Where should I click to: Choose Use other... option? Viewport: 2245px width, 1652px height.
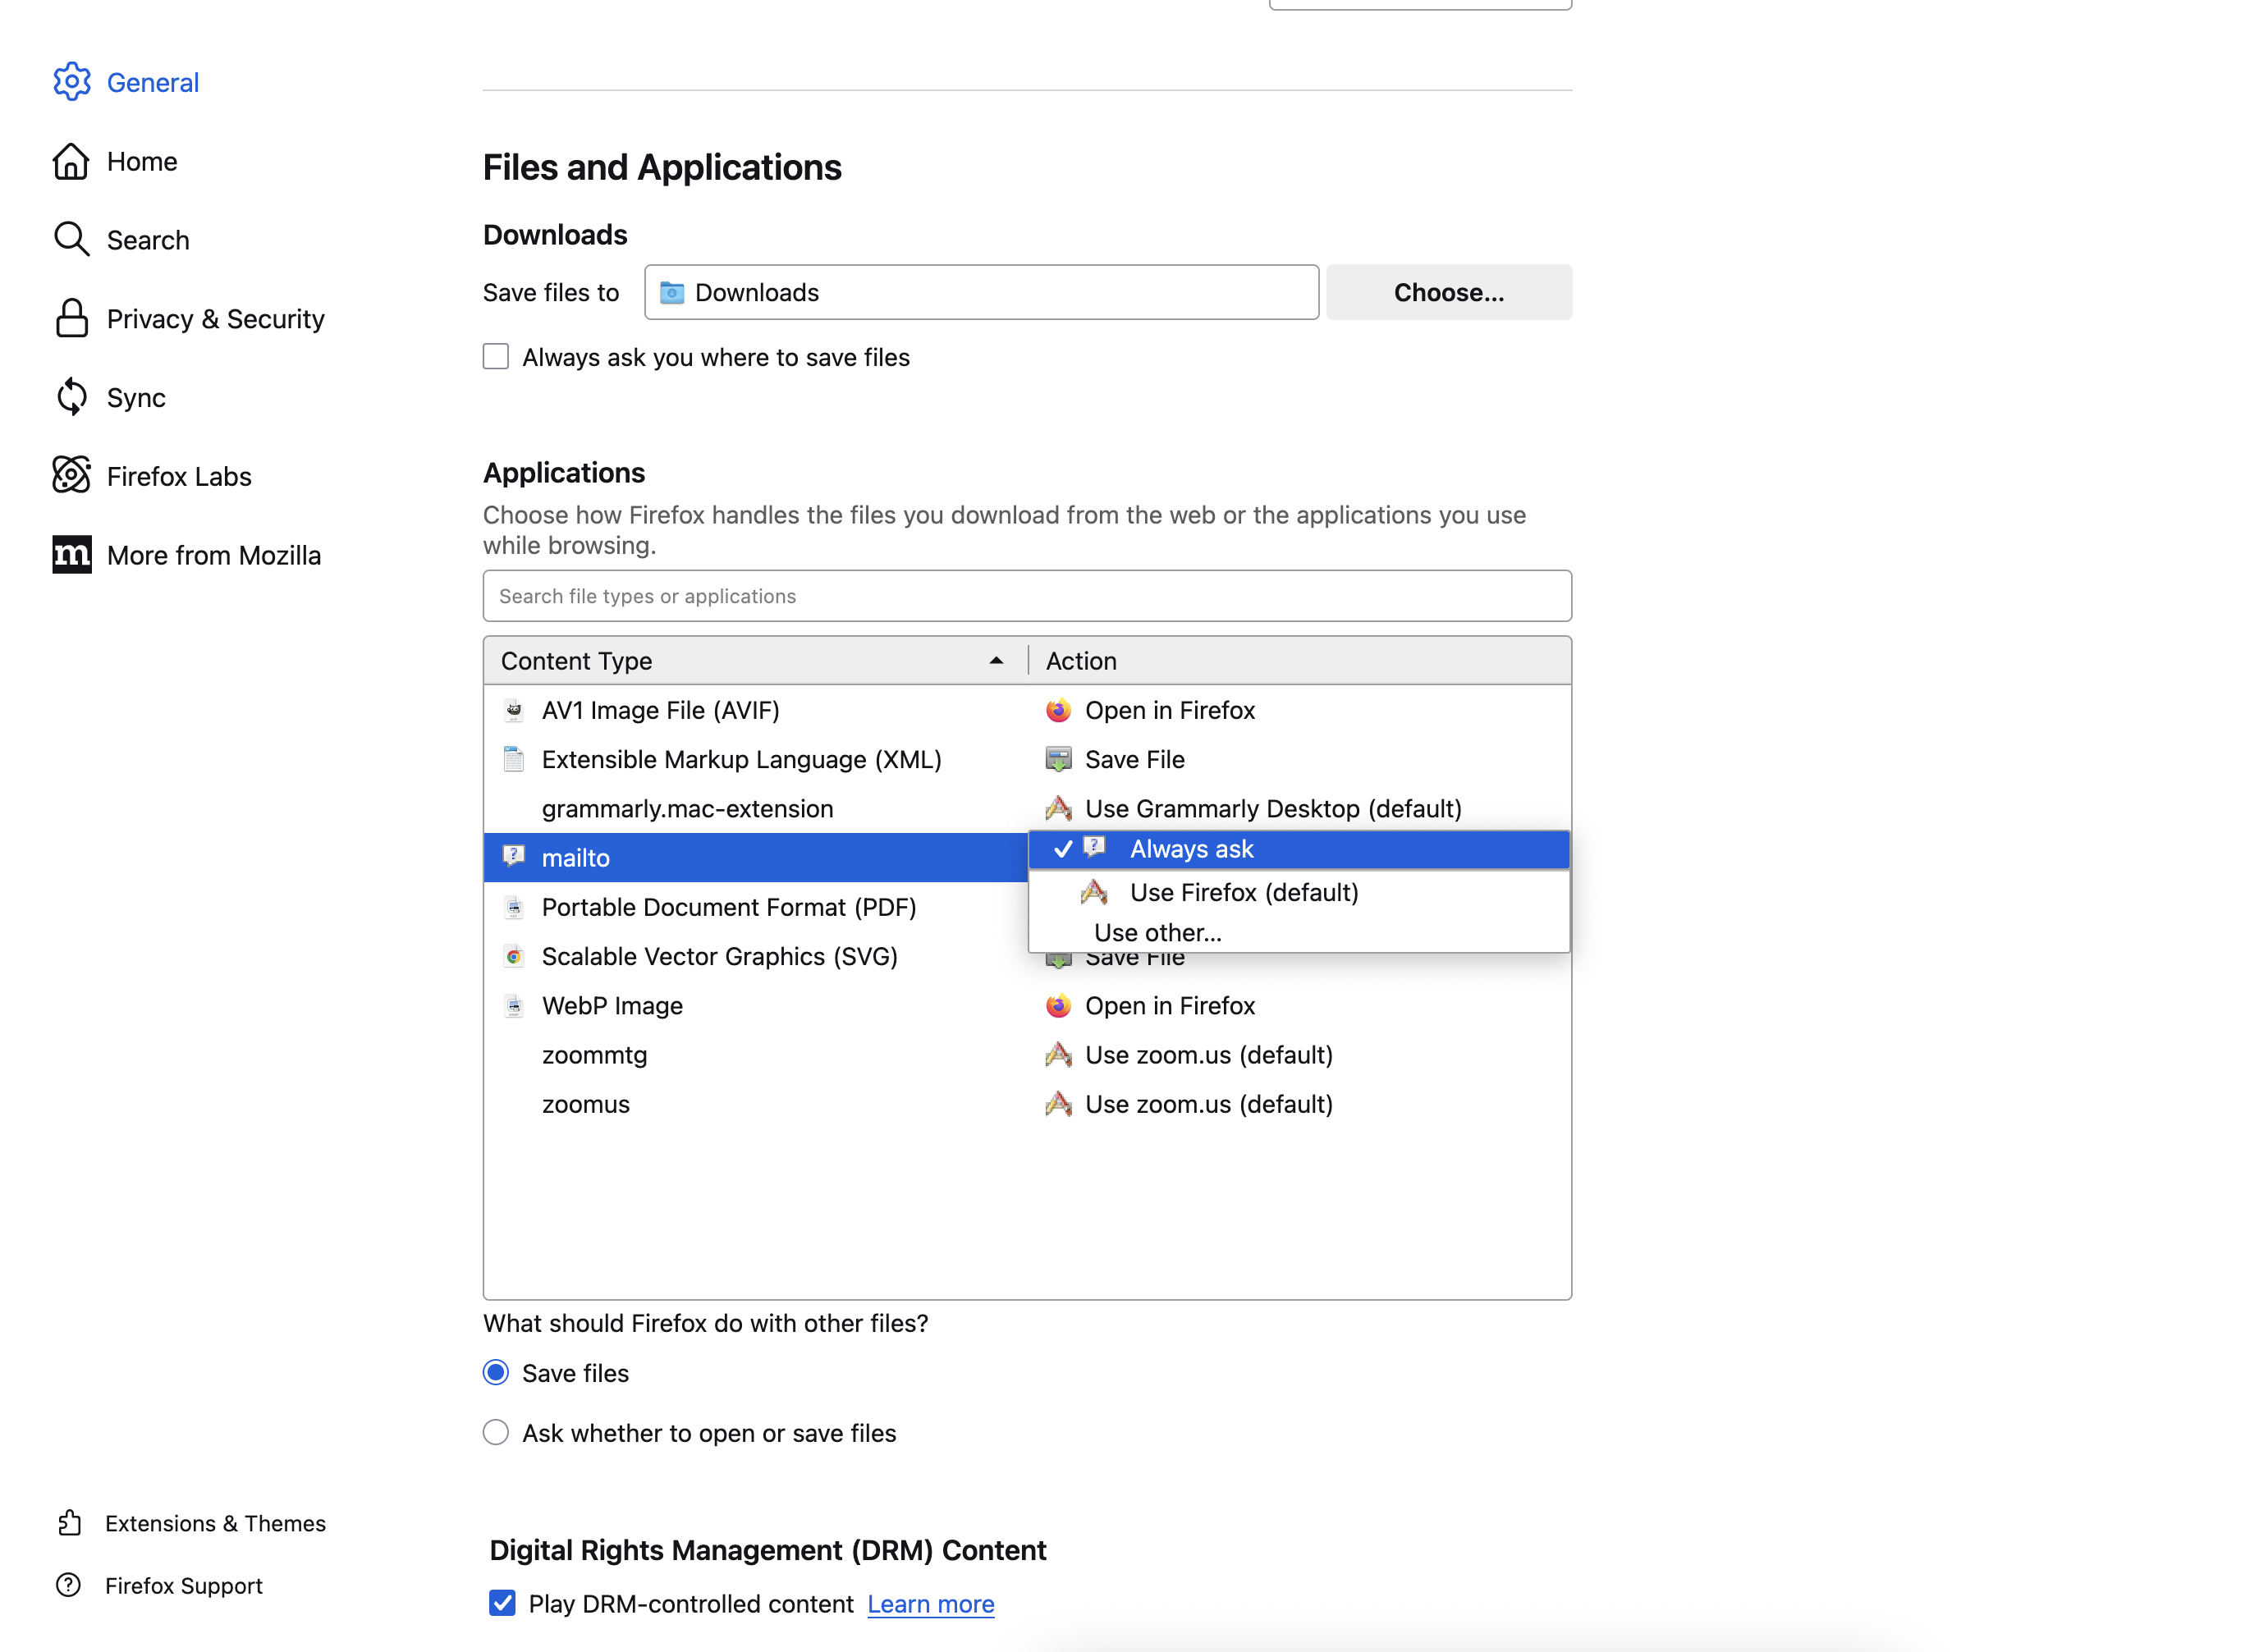(x=1299, y=932)
